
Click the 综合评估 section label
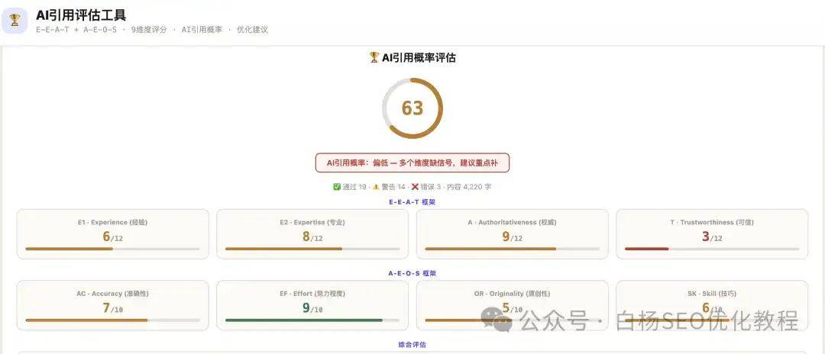click(x=412, y=345)
